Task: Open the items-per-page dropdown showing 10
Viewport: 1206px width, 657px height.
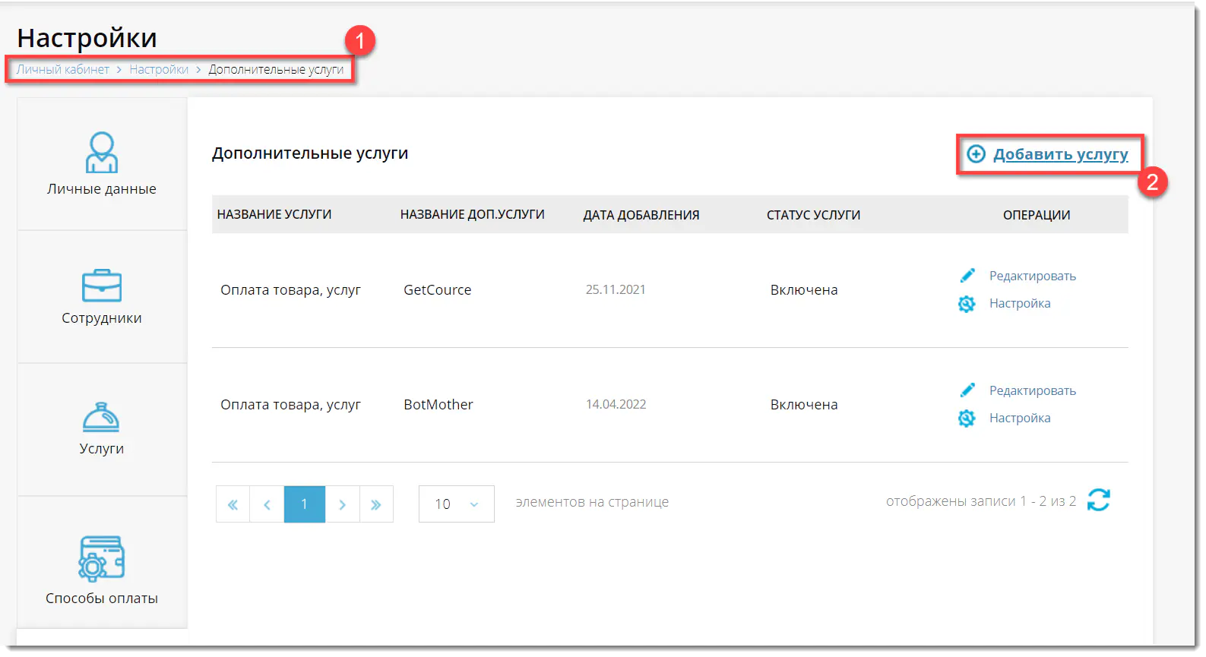Action: coord(457,504)
